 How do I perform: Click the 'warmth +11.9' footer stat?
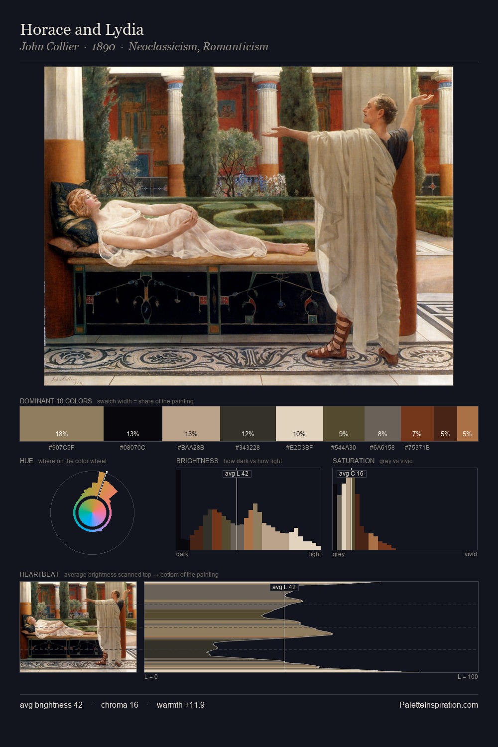(181, 705)
